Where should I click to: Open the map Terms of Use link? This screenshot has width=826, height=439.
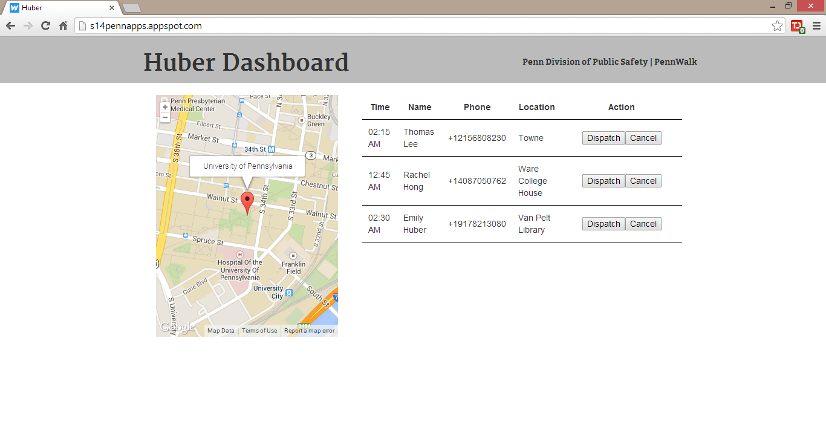pos(259,331)
